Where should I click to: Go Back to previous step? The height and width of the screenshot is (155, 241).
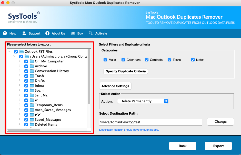183,146
